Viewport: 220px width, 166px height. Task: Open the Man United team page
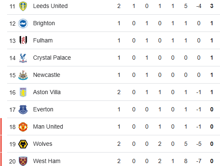[x=48, y=127]
